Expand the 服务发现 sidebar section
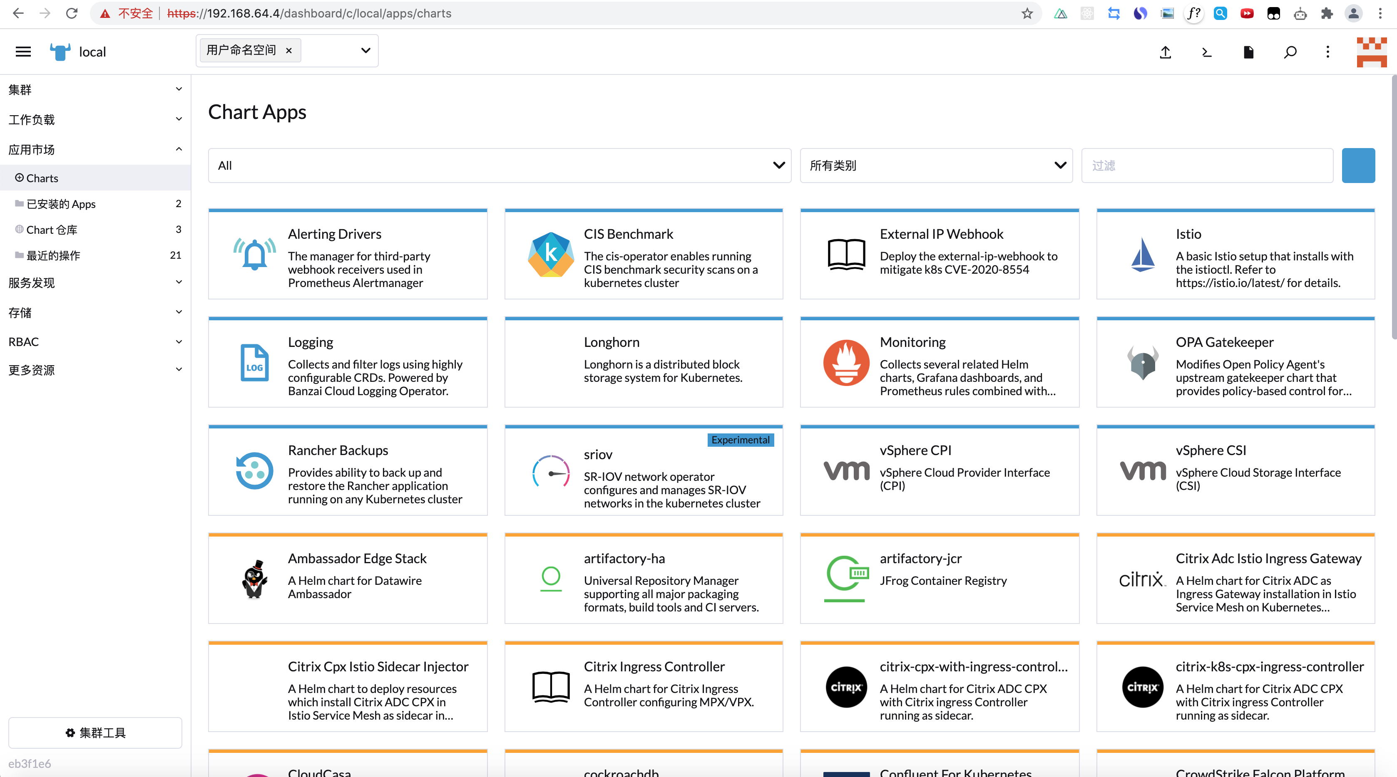The height and width of the screenshot is (777, 1397). point(95,282)
